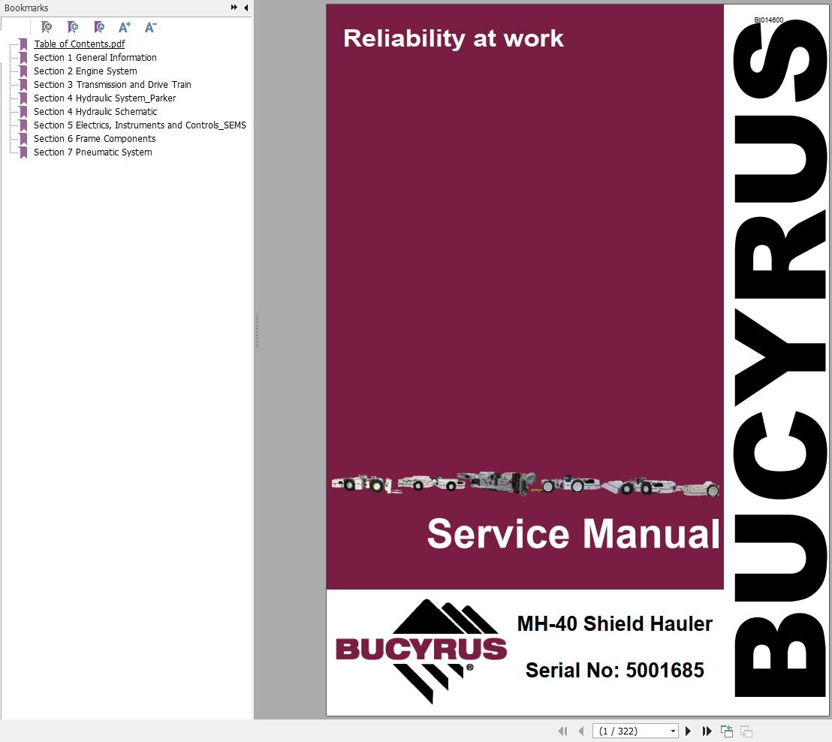Go to the next page
Image resolution: width=832 pixels, height=742 pixels.
pyautogui.click(x=689, y=731)
